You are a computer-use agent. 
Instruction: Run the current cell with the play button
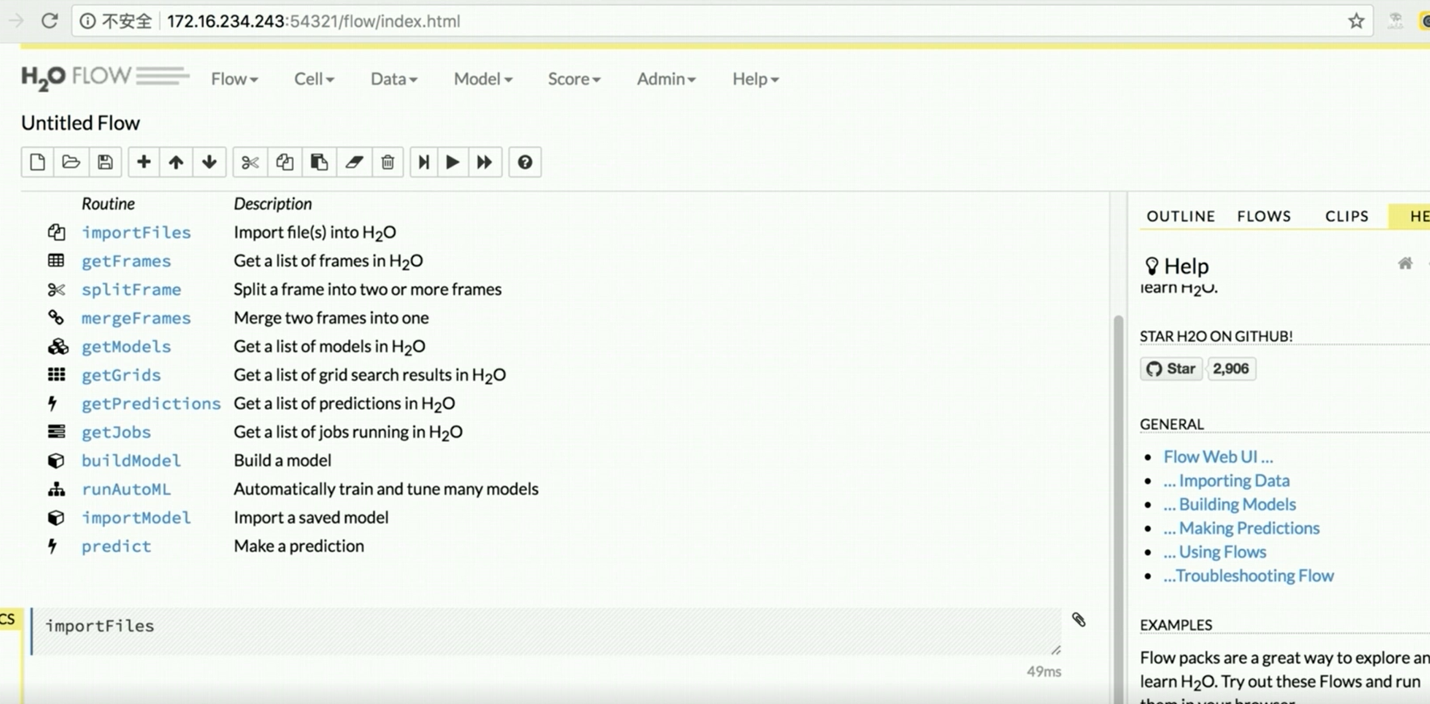tap(453, 162)
